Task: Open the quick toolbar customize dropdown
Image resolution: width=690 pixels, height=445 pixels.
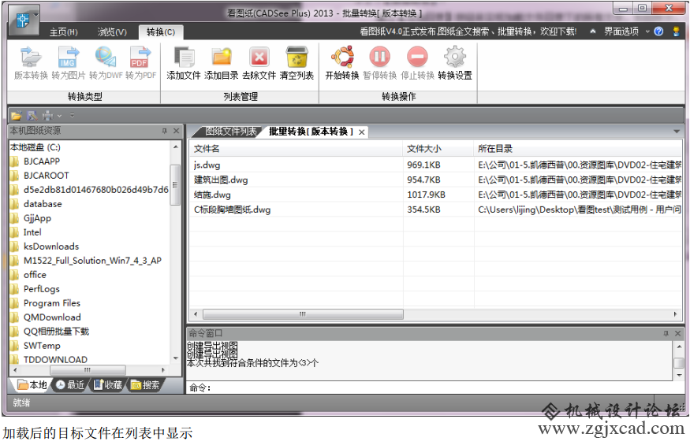Action: [73, 116]
